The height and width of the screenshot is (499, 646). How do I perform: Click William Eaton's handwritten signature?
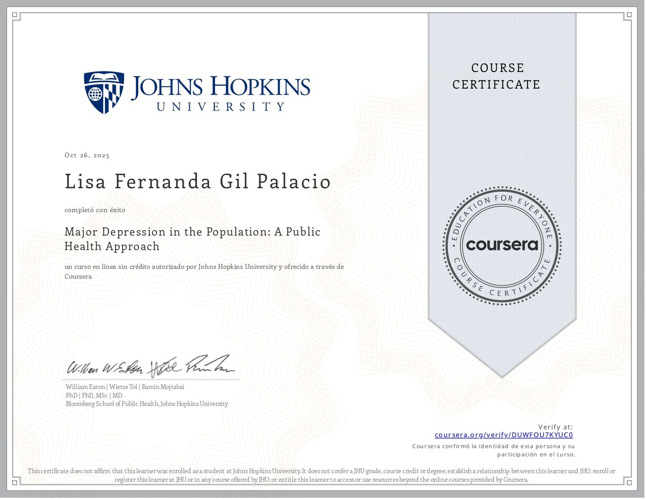point(105,368)
